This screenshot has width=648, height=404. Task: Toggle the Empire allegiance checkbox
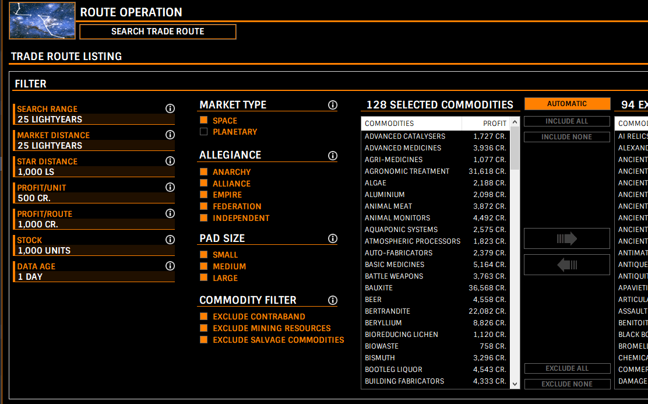(204, 194)
